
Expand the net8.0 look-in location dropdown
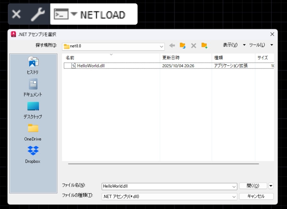162,47
